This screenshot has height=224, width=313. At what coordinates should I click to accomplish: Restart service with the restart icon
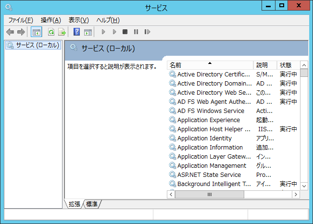(x=147, y=32)
